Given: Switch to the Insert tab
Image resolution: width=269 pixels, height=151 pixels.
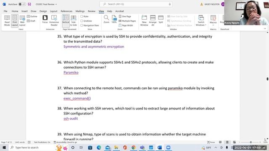Looking at the screenshot, I should pos(24,11).
